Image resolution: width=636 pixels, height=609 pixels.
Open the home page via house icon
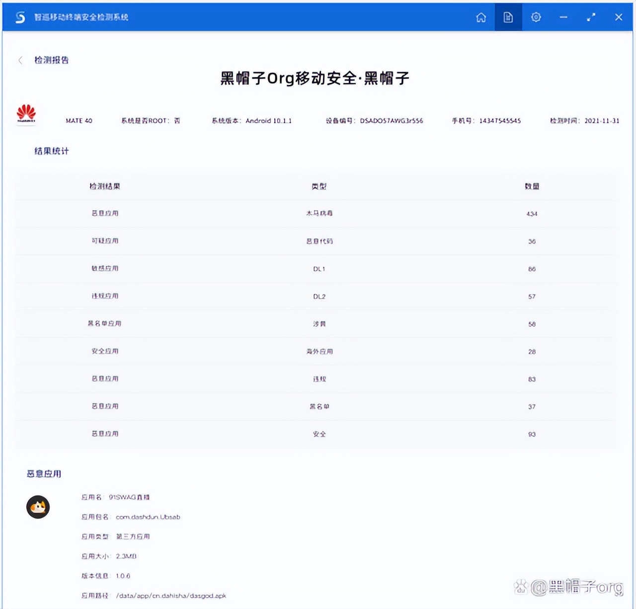(x=481, y=17)
